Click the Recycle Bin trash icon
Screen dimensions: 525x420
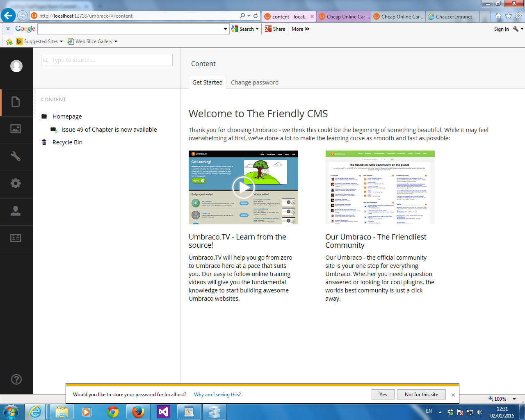click(x=44, y=142)
